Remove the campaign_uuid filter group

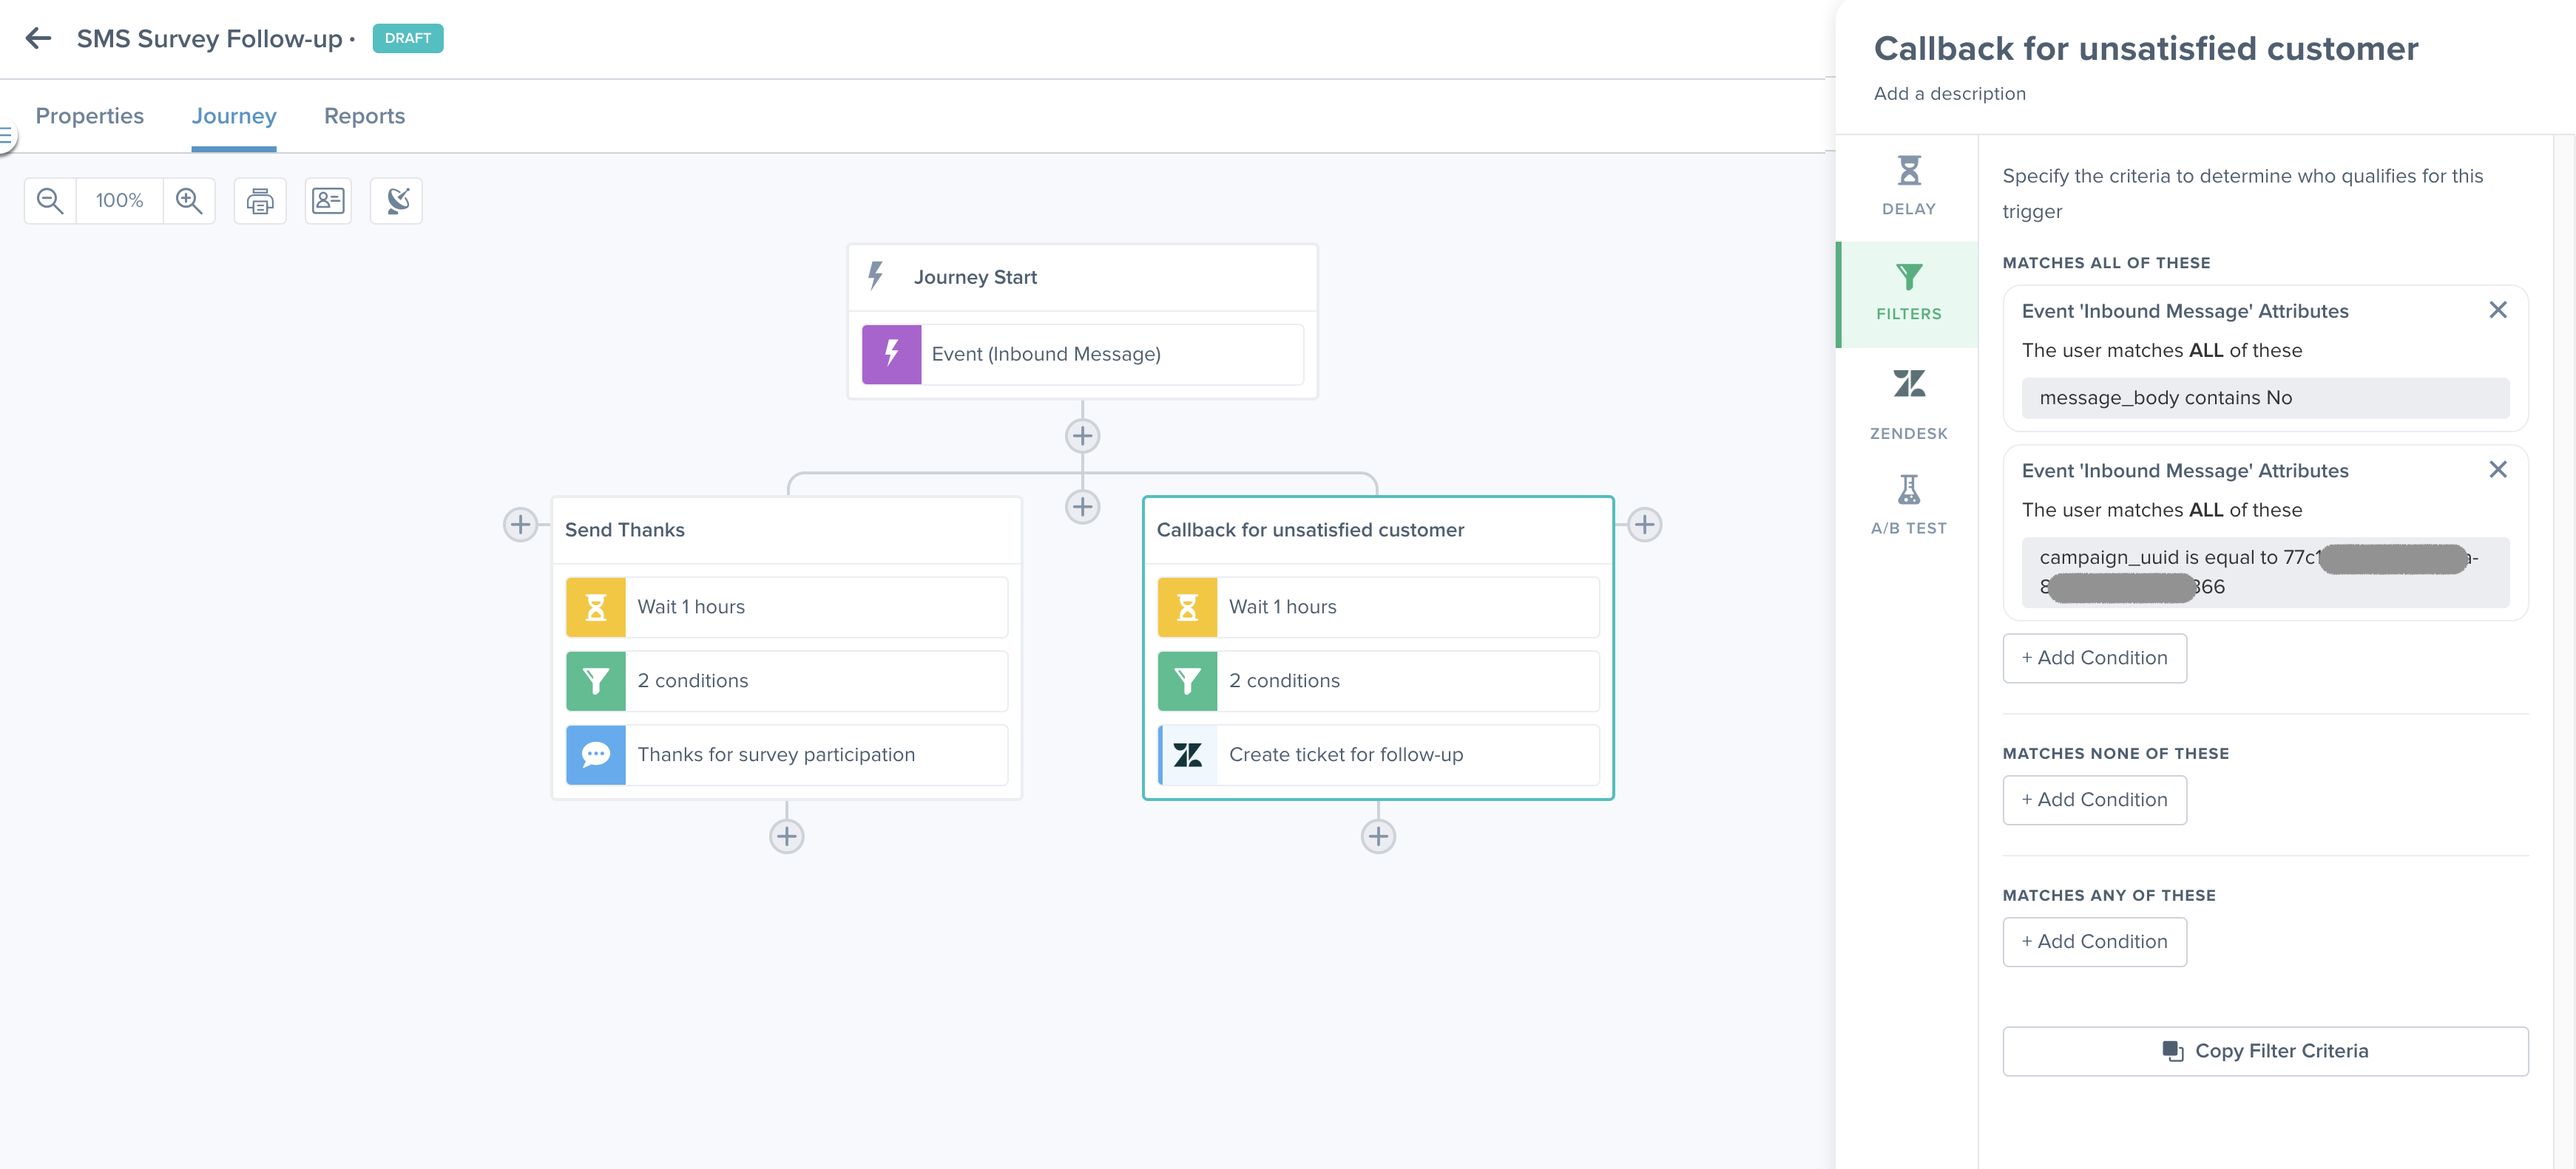[2497, 470]
